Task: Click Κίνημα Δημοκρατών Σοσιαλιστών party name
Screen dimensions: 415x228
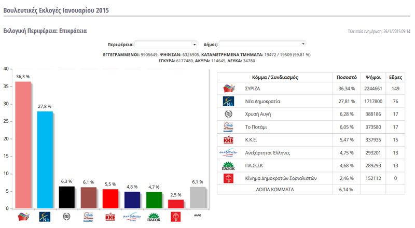Action: tap(281, 178)
